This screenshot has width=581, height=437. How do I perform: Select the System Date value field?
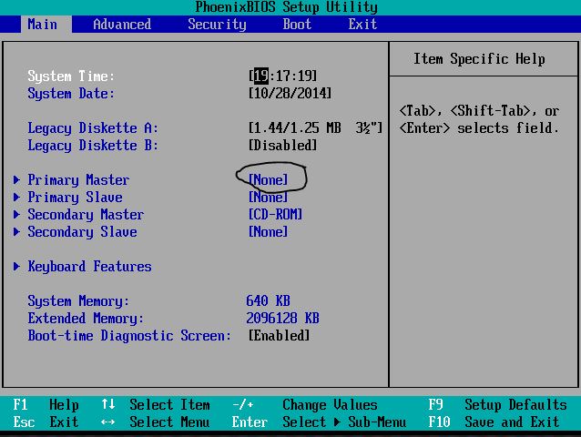click(290, 94)
